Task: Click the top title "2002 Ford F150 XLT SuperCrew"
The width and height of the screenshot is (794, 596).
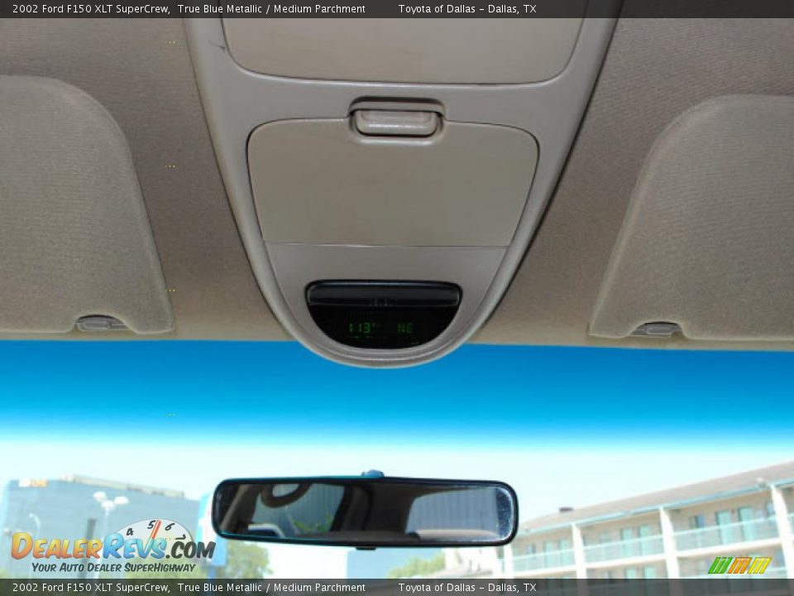Action: click(x=91, y=9)
